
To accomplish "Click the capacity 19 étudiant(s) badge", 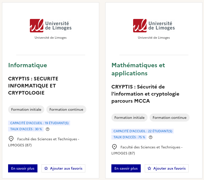I will click(39, 123).
